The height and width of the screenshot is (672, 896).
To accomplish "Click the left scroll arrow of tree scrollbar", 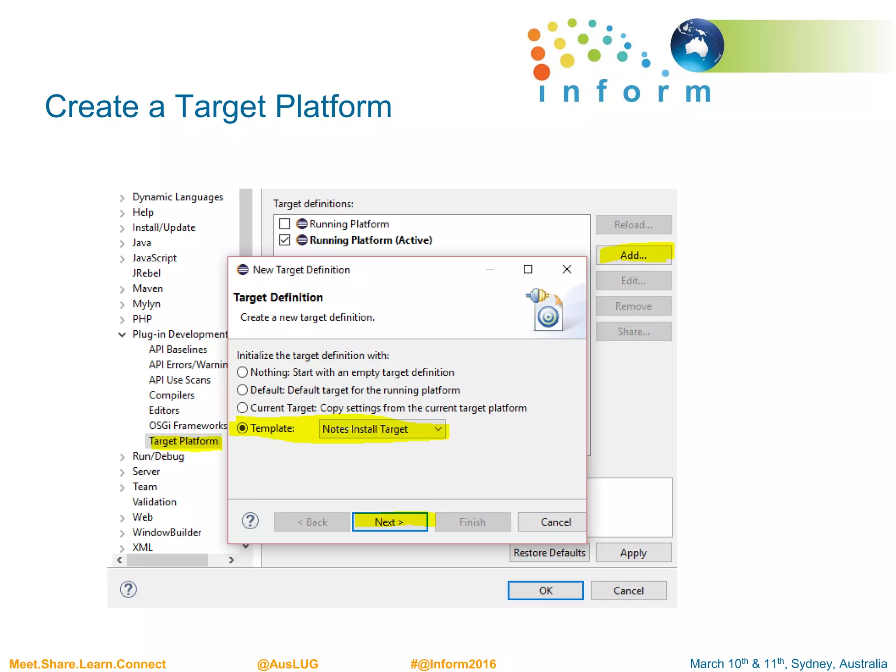I will pyautogui.click(x=119, y=560).
